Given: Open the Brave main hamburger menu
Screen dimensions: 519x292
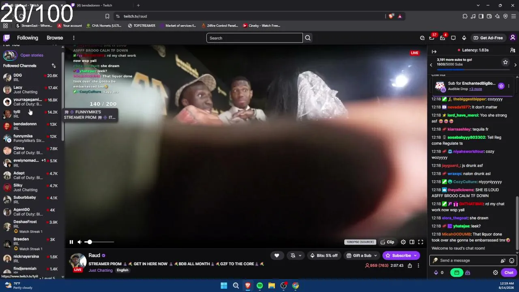Looking at the screenshot, I should 513,16.
